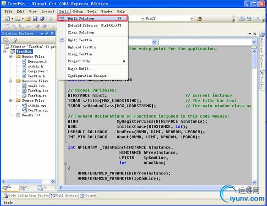
Task: Collapse the Resource Files folder
Action: [11, 81]
